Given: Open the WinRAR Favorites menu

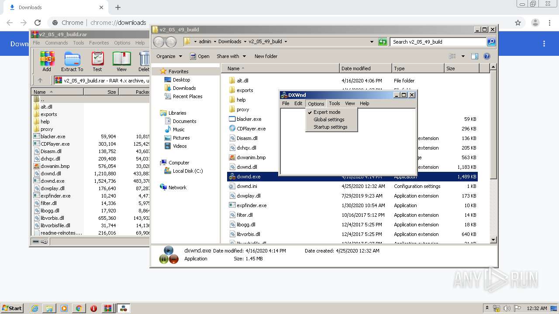Looking at the screenshot, I should [99, 43].
